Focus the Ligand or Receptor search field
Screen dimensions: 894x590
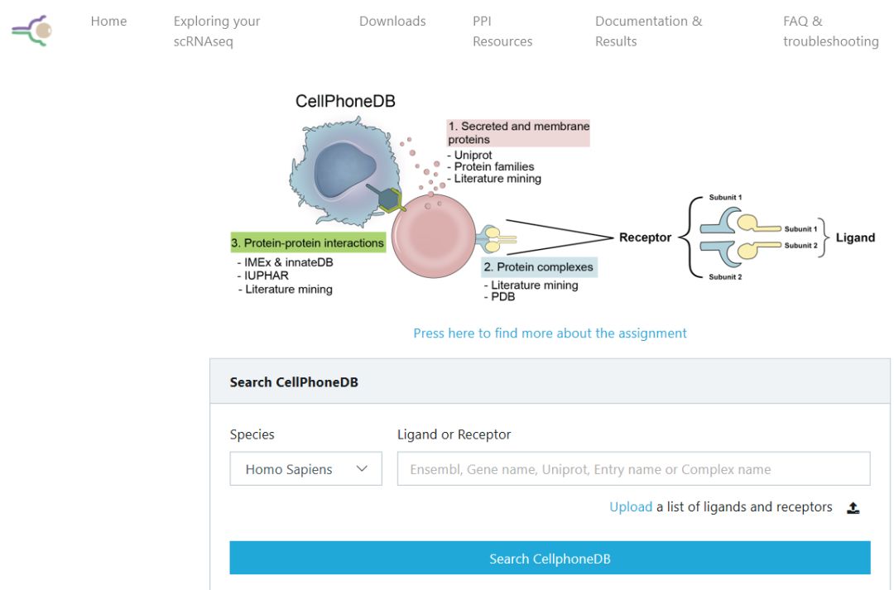(x=633, y=468)
